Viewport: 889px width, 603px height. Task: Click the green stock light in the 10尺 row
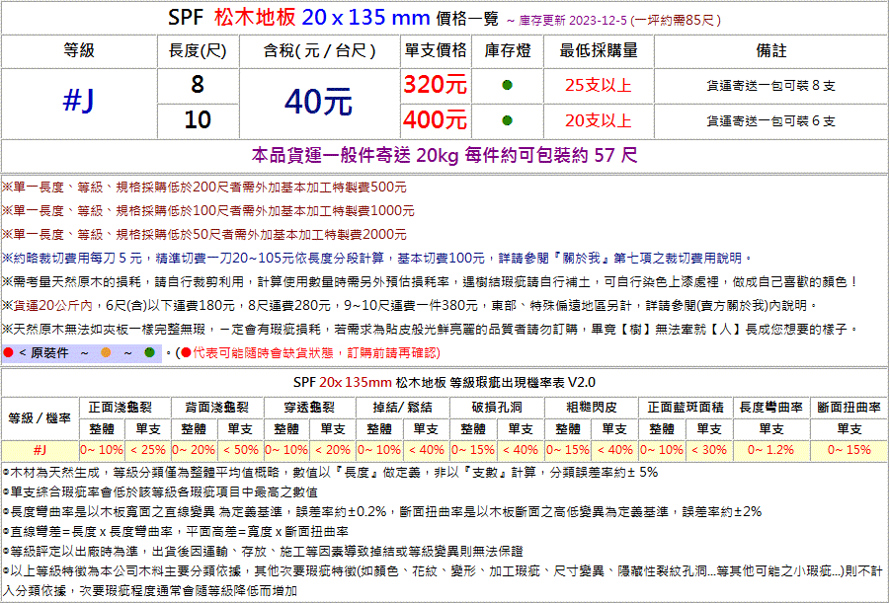[x=508, y=120]
